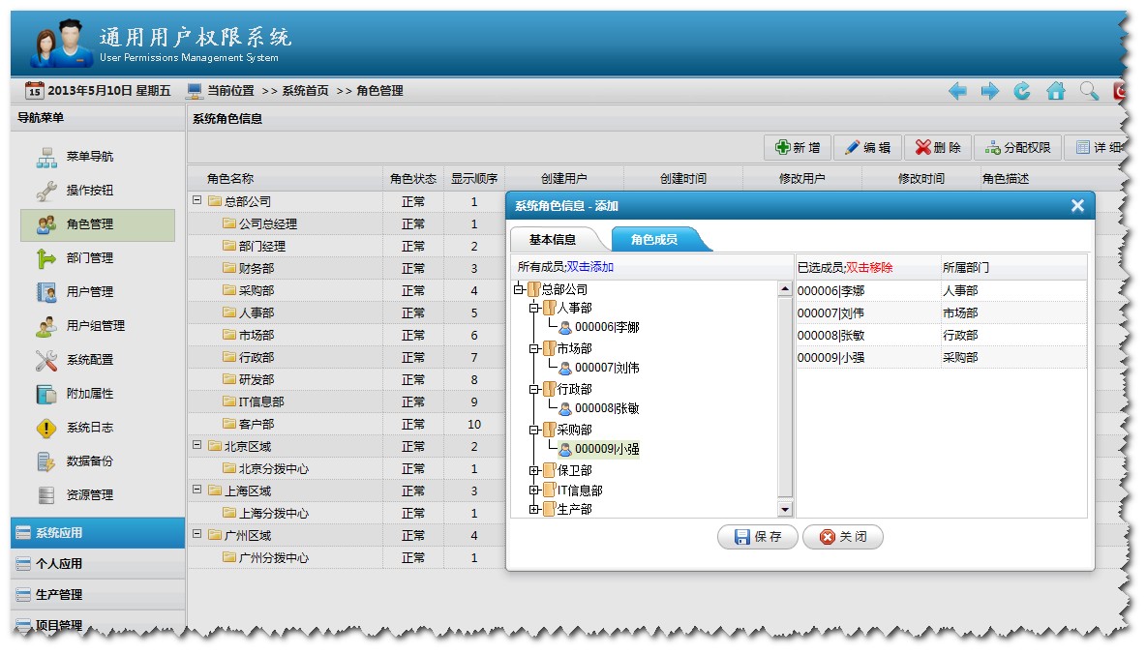The height and width of the screenshot is (654, 1147).
Task: Click the 删除 red delete icon
Action: 921,145
